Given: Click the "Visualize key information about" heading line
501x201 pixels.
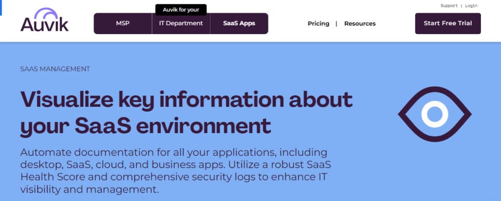Looking at the screenshot, I should [186, 100].
